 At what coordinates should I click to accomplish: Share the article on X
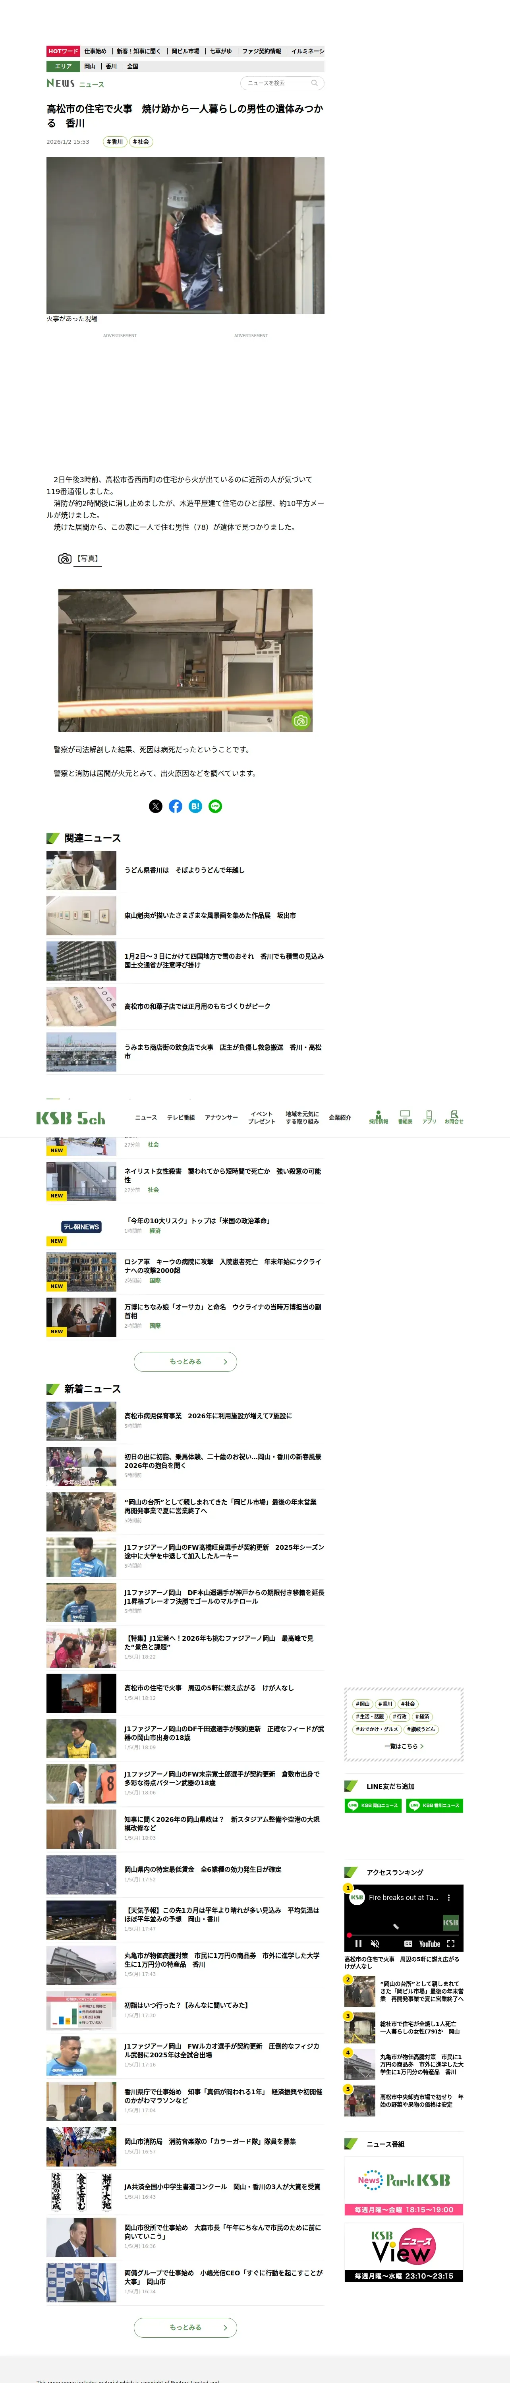[155, 807]
